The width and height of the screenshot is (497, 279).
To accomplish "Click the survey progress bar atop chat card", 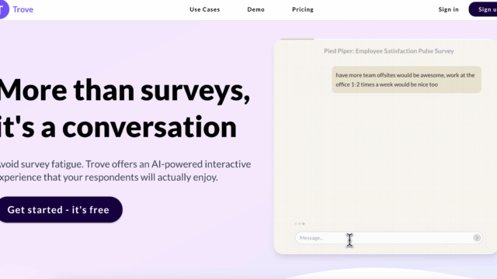I will (x=297, y=40).
